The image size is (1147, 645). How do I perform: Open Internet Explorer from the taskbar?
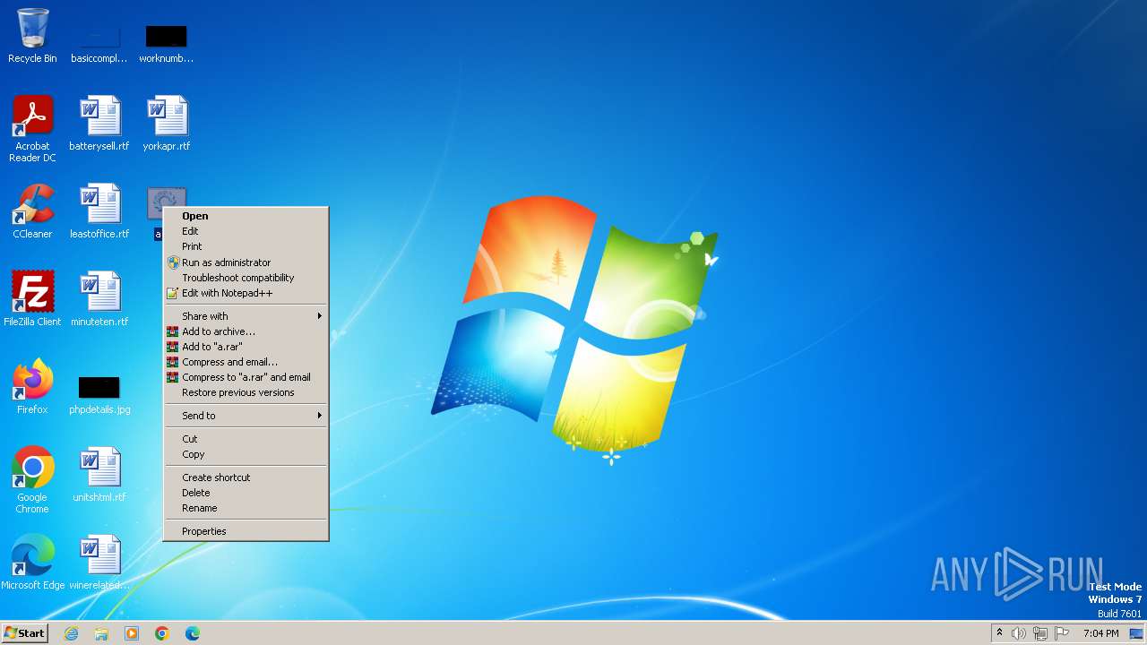[71, 633]
